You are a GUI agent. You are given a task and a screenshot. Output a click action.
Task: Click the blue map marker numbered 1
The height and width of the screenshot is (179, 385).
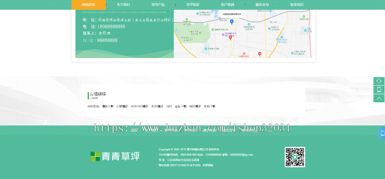pos(231,22)
